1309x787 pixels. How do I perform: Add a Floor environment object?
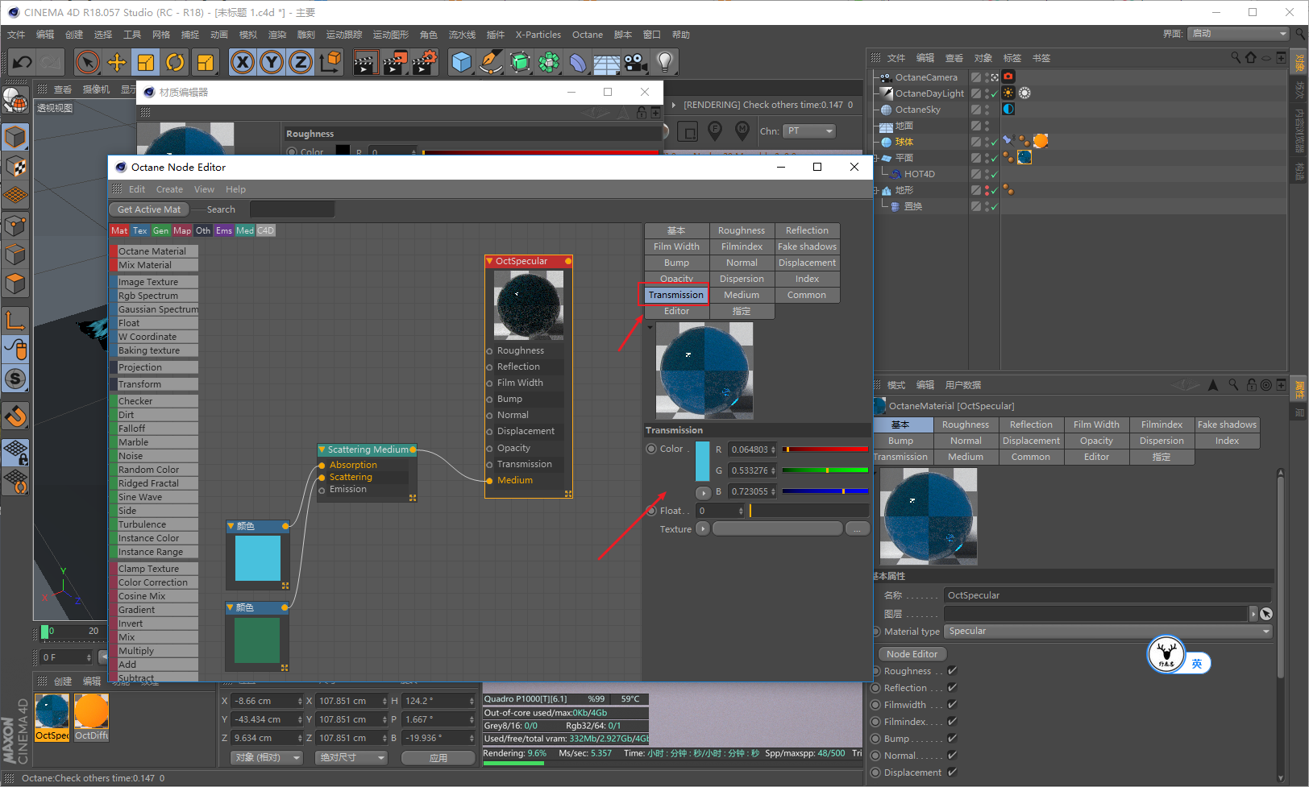[x=607, y=62]
